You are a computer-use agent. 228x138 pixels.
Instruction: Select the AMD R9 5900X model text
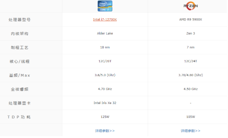coord(191,20)
